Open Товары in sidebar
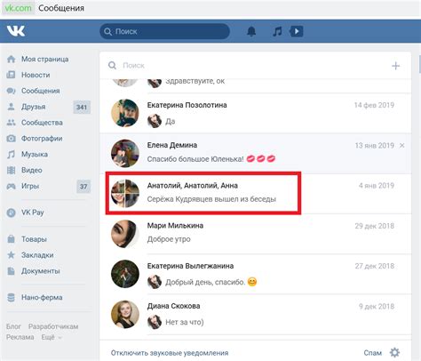421x361 pixels. click(x=34, y=239)
